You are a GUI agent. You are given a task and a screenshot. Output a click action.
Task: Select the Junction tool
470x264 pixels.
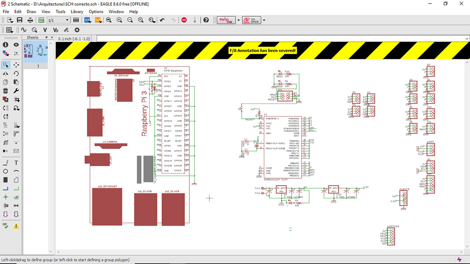5,197
